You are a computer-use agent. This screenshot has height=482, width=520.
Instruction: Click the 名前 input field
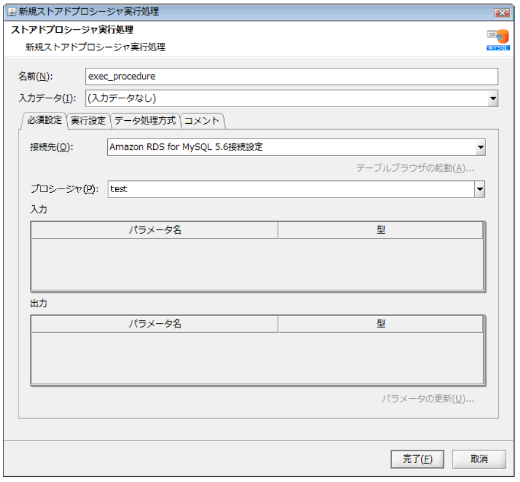coord(238,76)
